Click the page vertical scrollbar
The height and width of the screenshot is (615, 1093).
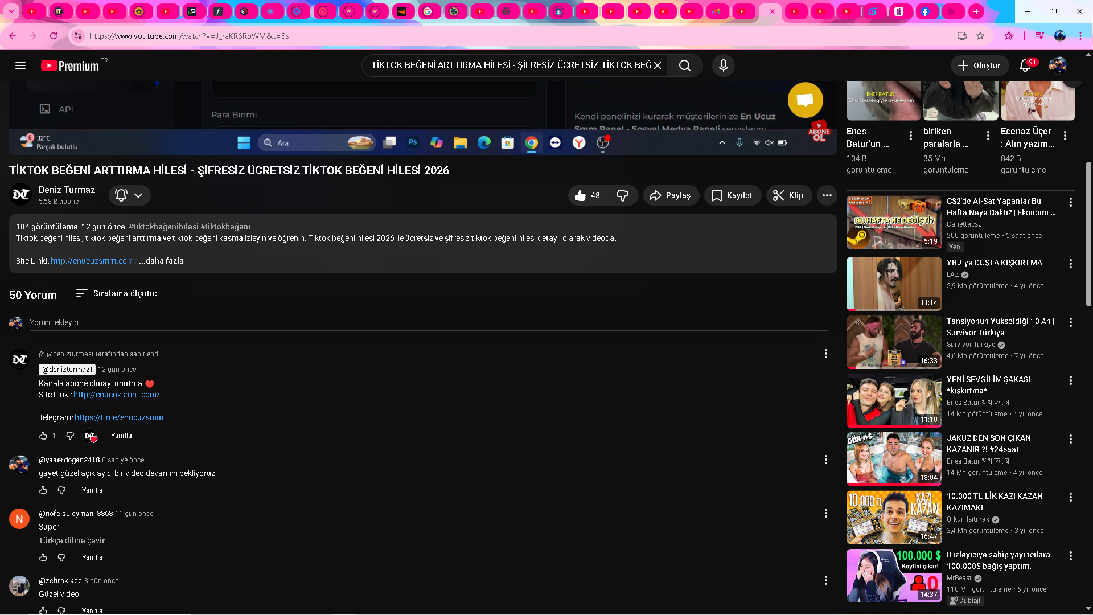pyautogui.click(x=1089, y=233)
